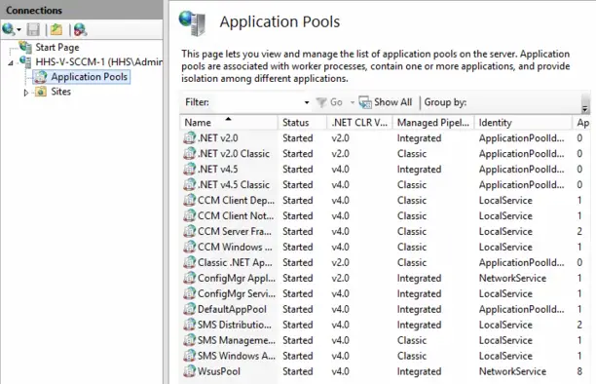Click the Show All filter icon
Image resolution: width=596 pixels, height=384 pixels.
click(365, 102)
